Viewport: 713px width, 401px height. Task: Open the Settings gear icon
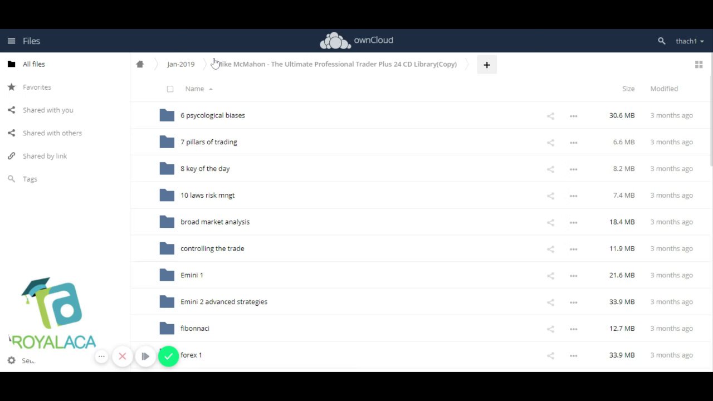pos(11,360)
